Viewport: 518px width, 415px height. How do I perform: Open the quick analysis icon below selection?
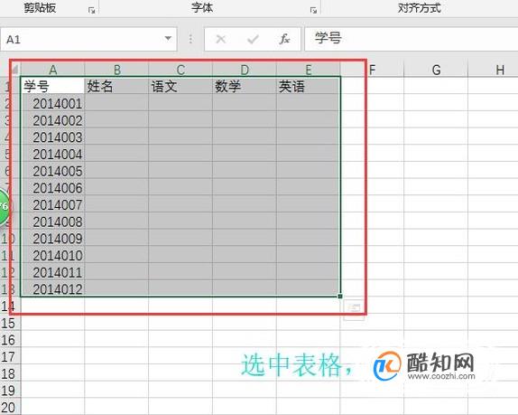click(x=354, y=308)
